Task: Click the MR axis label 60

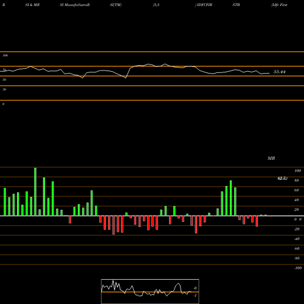Action: click(297, 190)
